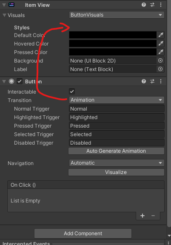
Task: Open the Default Color swatch
Action: [x=113, y=35]
